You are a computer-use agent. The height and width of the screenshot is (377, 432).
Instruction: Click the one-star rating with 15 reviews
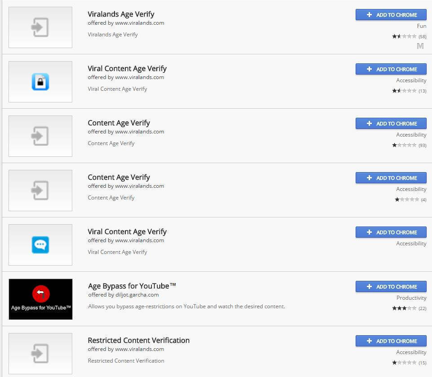pyautogui.click(x=409, y=363)
